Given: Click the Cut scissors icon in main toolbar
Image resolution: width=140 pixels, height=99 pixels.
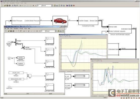Looking at the screenshot, I should tap(13, 5).
